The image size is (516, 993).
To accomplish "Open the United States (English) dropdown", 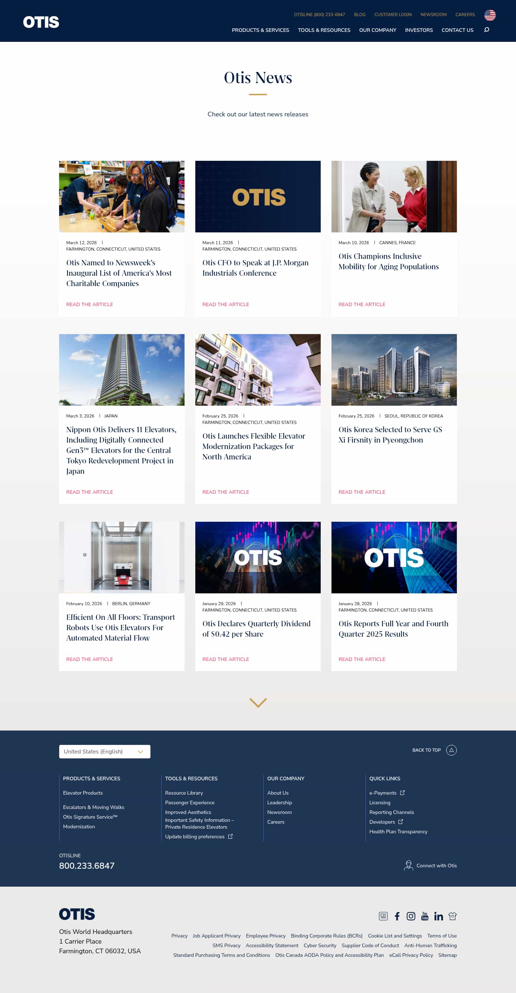I will (105, 752).
